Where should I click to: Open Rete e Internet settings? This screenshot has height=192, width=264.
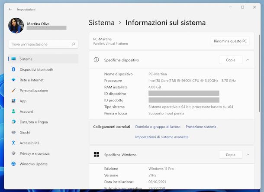(32, 80)
